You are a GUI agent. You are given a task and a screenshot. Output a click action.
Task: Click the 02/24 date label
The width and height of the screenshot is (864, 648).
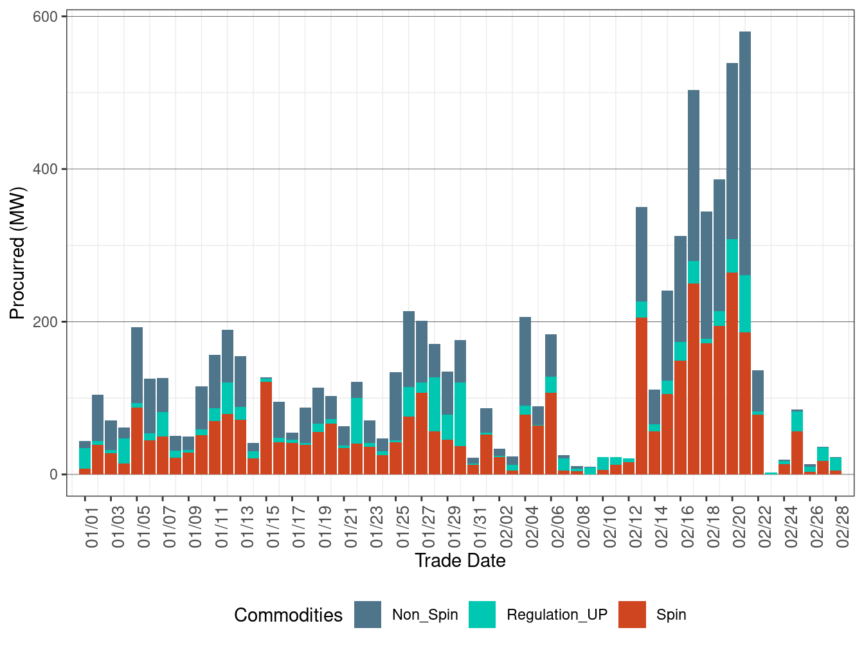click(x=791, y=527)
